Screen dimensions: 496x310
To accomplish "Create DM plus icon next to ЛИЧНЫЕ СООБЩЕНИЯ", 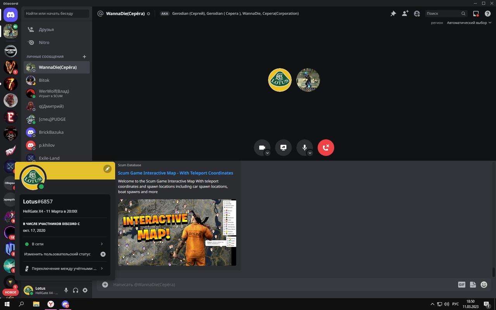I will click(84, 57).
